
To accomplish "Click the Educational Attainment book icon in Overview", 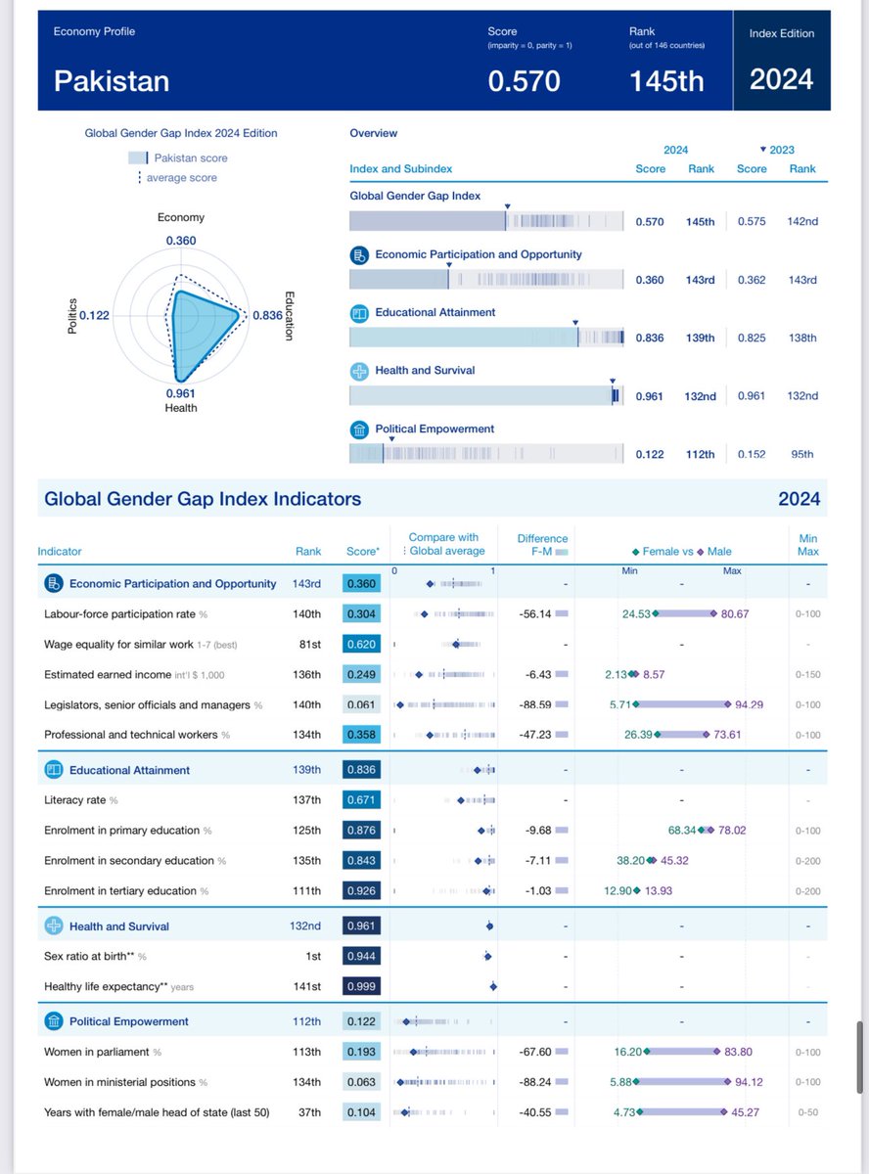I will [x=361, y=312].
